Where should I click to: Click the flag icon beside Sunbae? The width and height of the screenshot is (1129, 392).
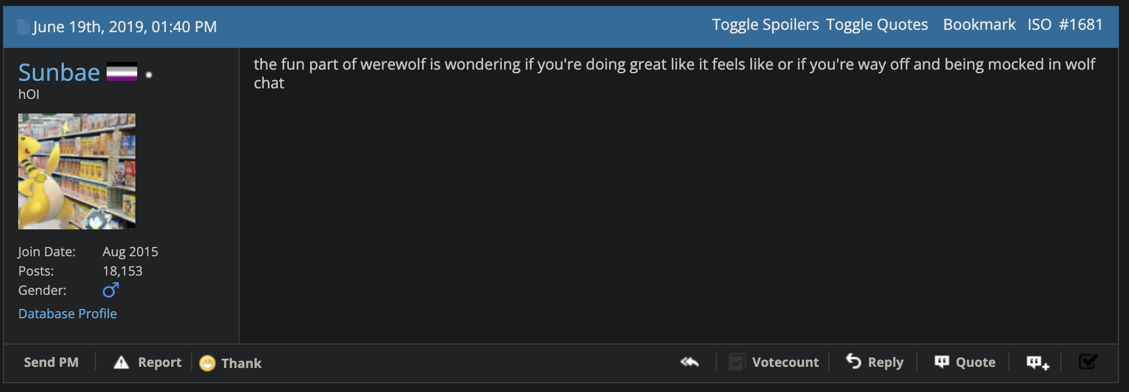[x=122, y=71]
